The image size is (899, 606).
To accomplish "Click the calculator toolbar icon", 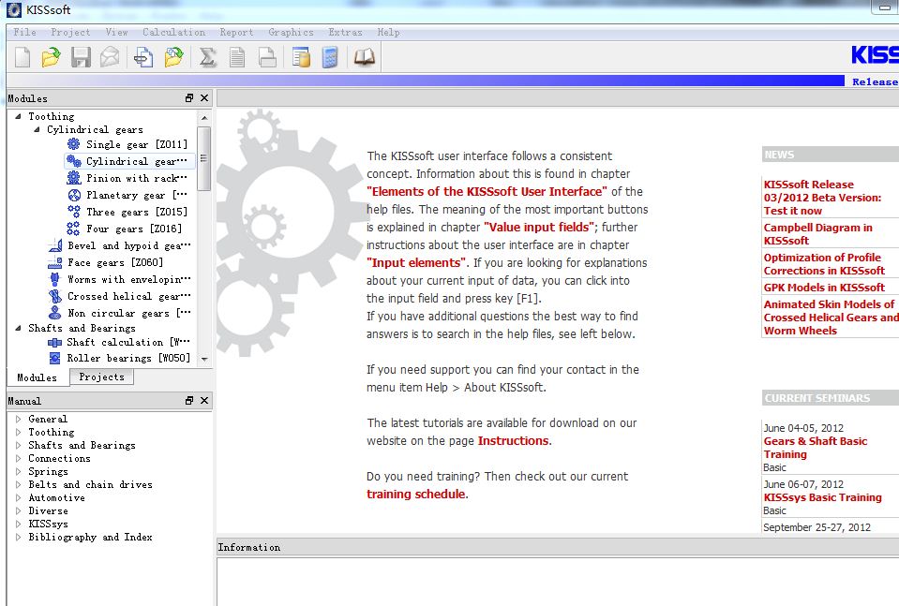I will 330,57.
